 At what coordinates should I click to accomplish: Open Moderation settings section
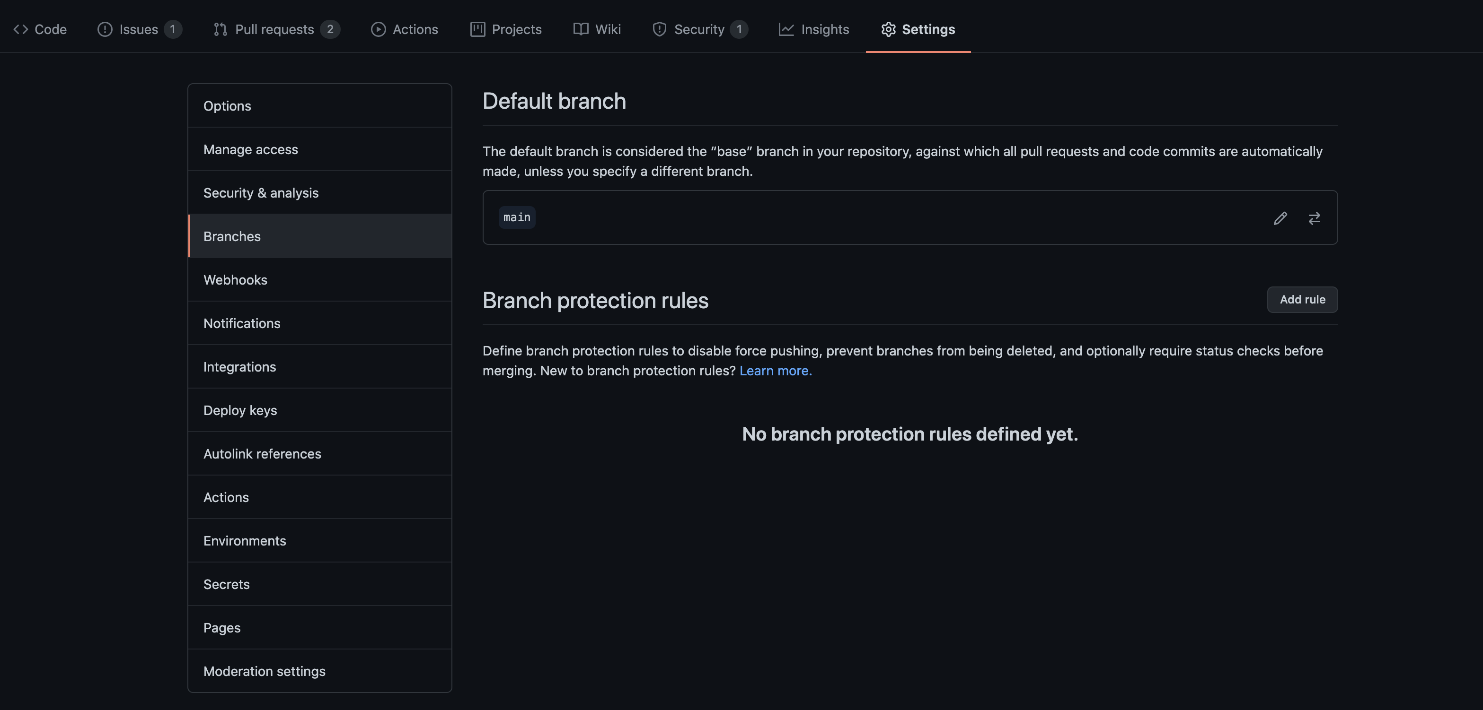point(265,671)
